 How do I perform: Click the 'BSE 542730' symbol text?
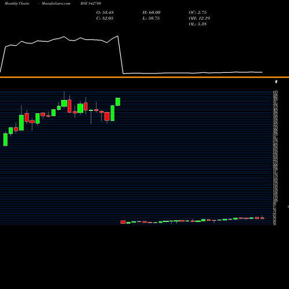(x=91, y=3)
